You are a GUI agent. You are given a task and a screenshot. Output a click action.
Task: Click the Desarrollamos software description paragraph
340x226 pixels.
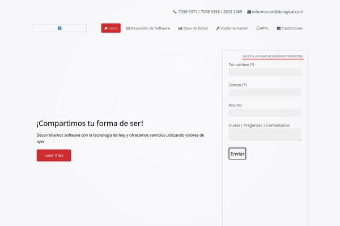120,138
